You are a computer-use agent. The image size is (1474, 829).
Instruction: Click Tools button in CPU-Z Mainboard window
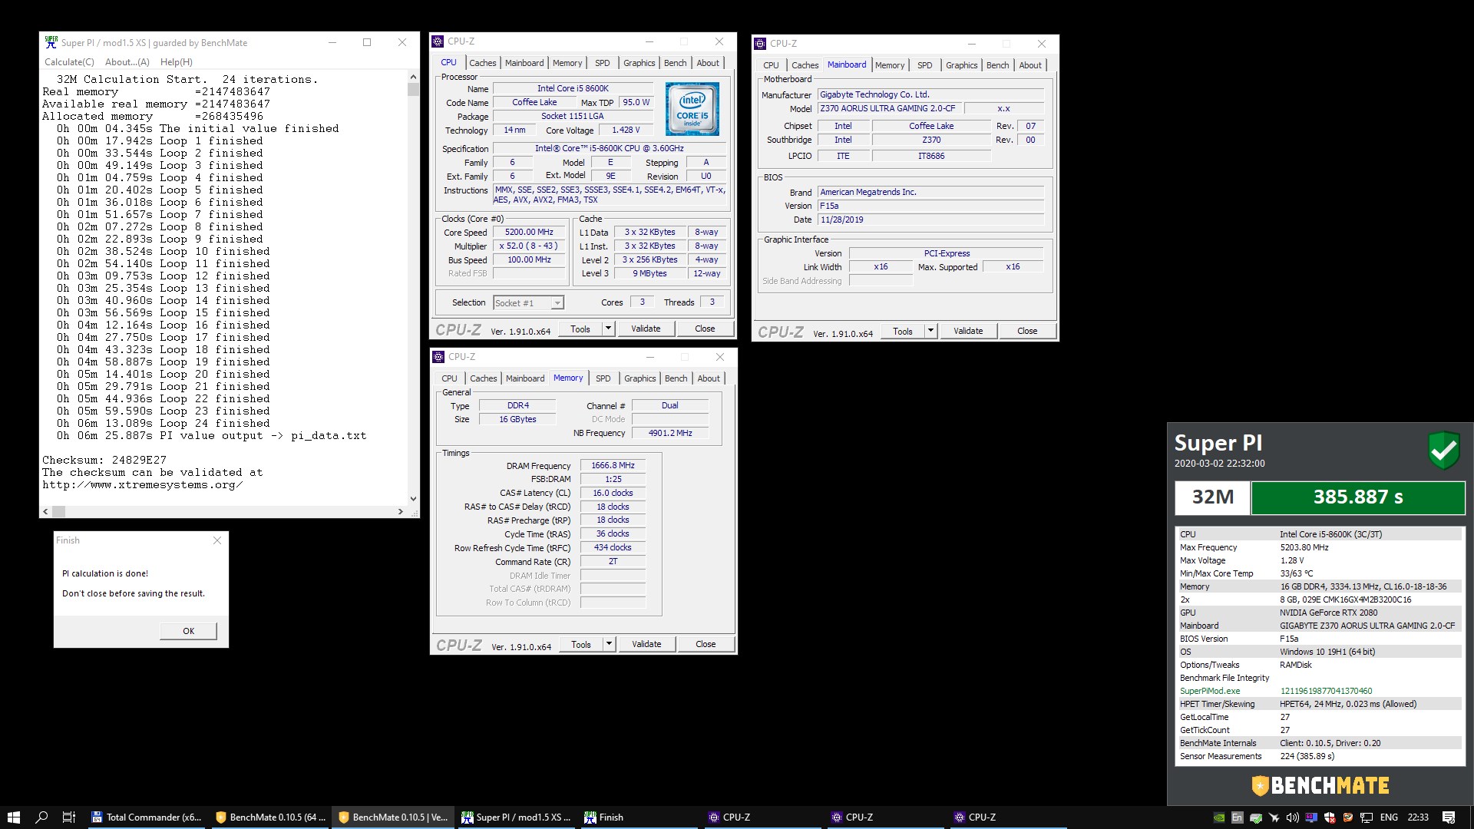pyautogui.click(x=903, y=331)
